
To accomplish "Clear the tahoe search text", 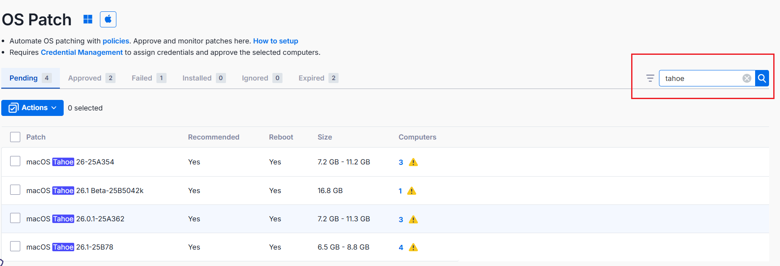I will (x=747, y=78).
